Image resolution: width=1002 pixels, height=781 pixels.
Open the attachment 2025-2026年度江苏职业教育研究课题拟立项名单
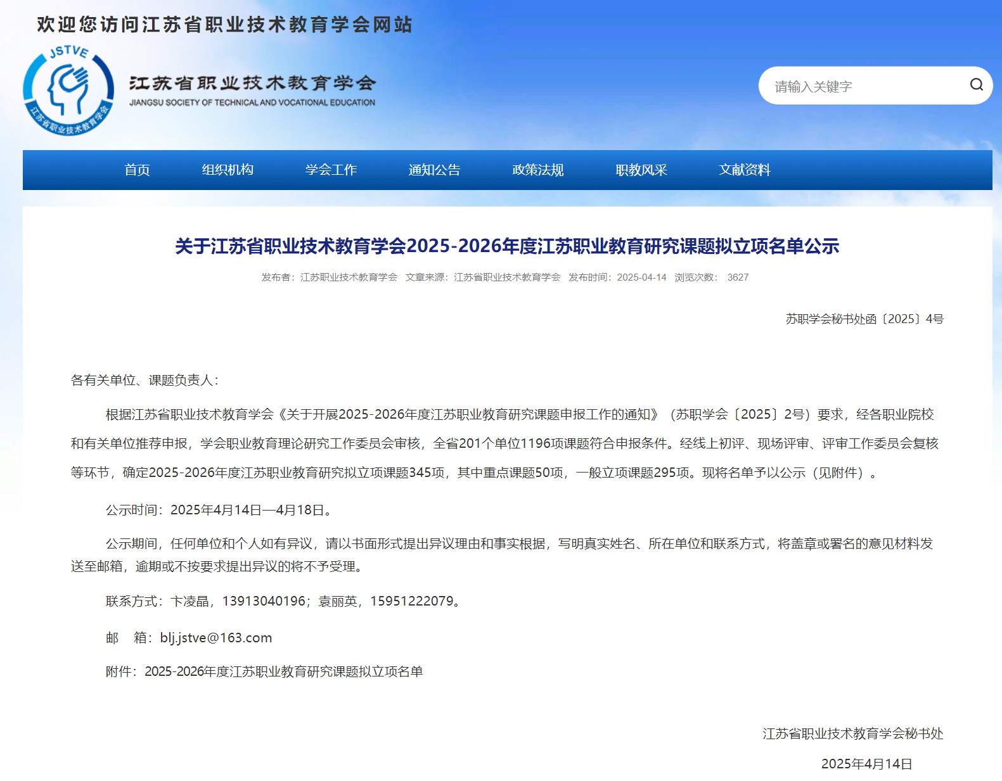[x=283, y=671]
